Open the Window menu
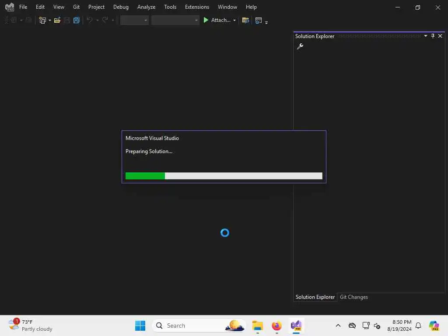The width and height of the screenshot is (448, 336). (227, 7)
